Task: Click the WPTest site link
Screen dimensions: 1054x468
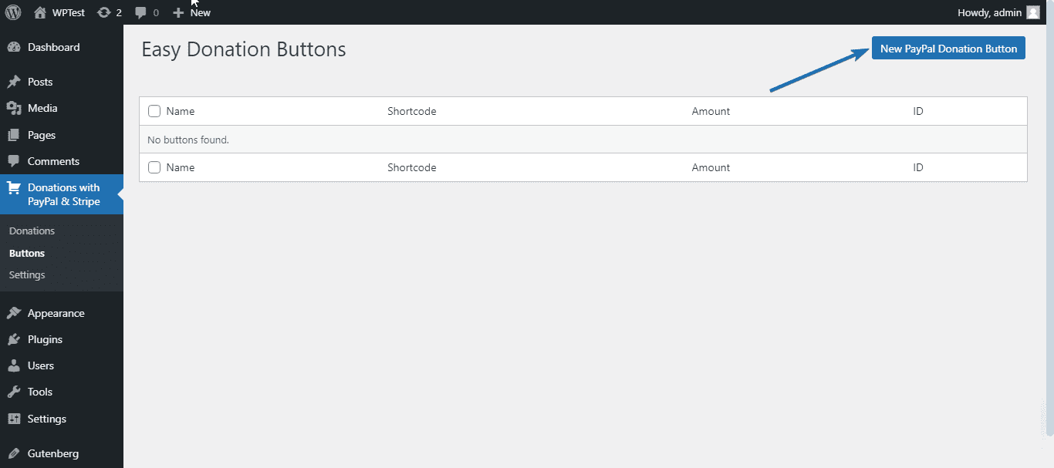Action: click(69, 12)
